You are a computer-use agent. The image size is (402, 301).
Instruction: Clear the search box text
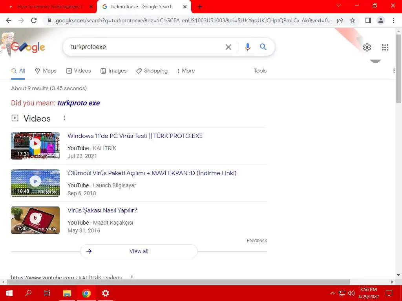coord(228,47)
